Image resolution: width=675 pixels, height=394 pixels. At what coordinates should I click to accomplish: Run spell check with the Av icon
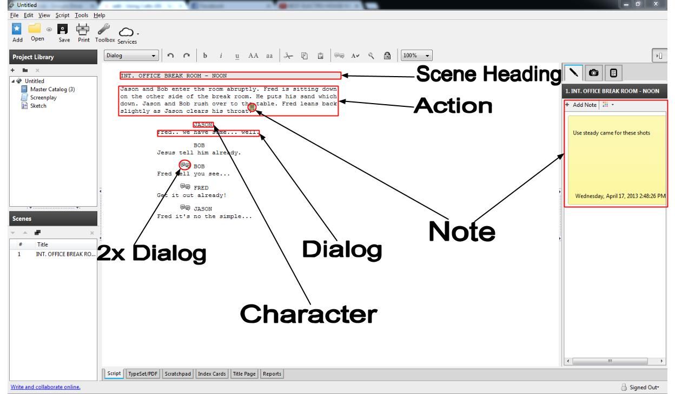(356, 56)
